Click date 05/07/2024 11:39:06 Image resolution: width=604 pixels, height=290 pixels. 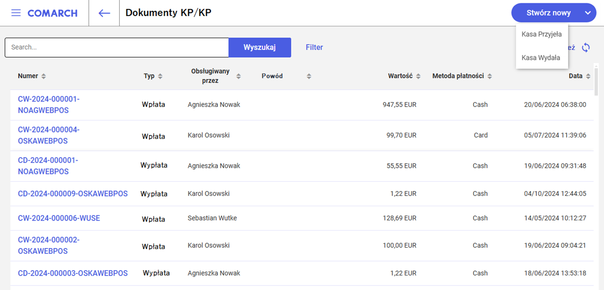tap(555, 136)
